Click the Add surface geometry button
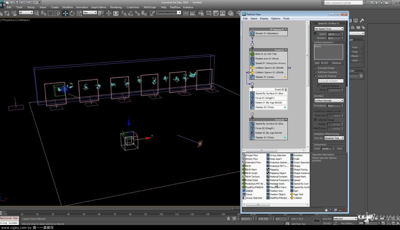Image resolution: width=400 pixels, height=230 pixels. [317, 63]
